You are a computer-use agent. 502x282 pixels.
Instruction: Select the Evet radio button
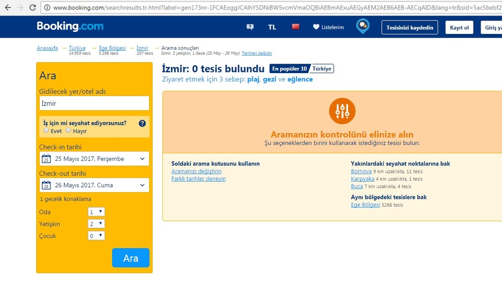click(47, 131)
